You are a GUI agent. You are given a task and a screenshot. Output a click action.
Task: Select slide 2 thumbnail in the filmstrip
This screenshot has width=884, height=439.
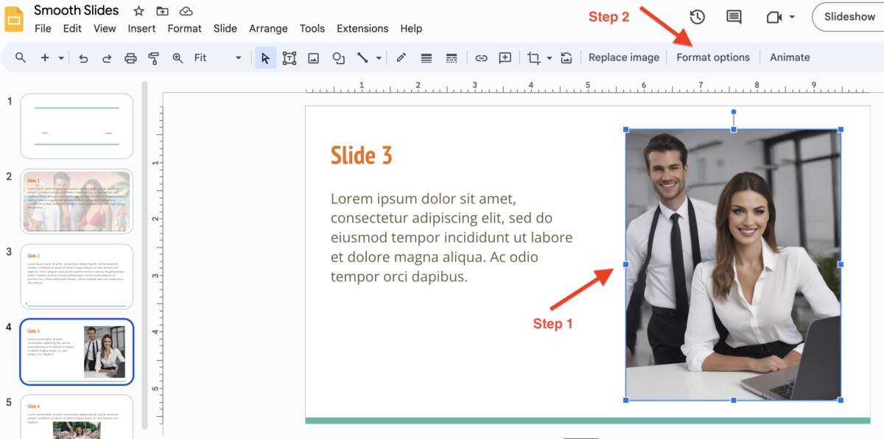pyautogui.click(x=77, y=200)
